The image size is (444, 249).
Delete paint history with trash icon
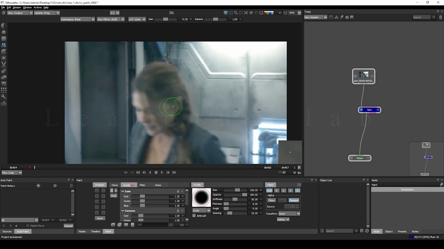[71, 186]
